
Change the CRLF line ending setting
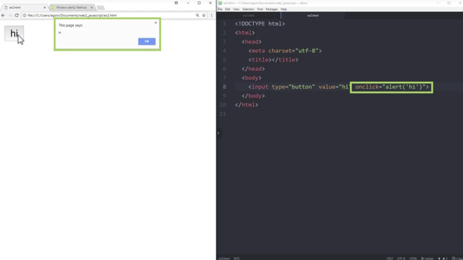click(390, 258)
